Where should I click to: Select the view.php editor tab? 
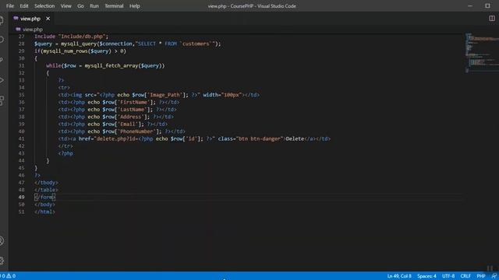coord(30,19)
